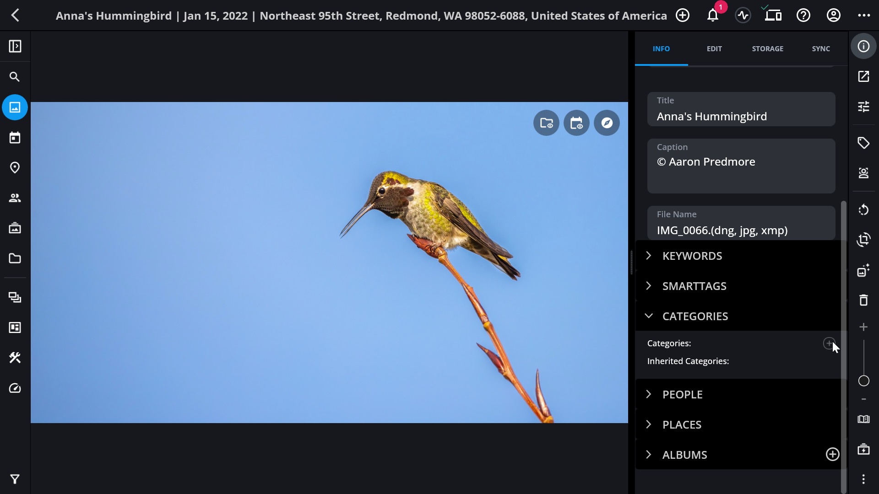The image size is (879, 494).
Task: Open notifications bell with badge
Action: point(713,16)
